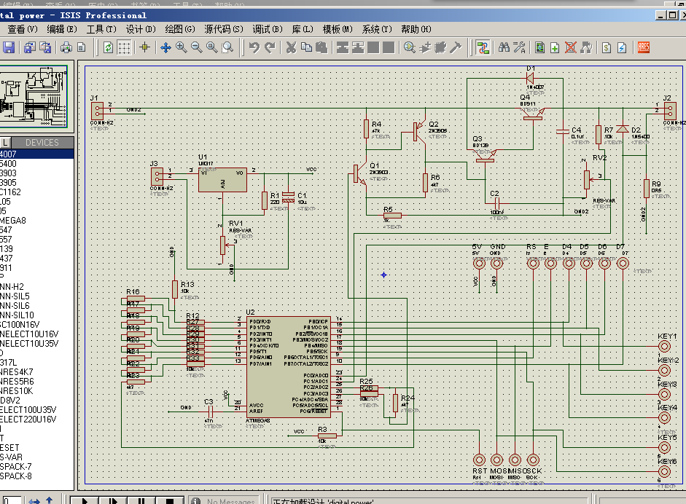Open the Design Explorer icon
686x504 pixels.
point(540,47)
